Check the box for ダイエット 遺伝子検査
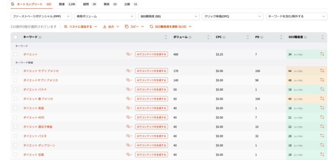The width and height of the screenshot is (334, 160). 15,126
